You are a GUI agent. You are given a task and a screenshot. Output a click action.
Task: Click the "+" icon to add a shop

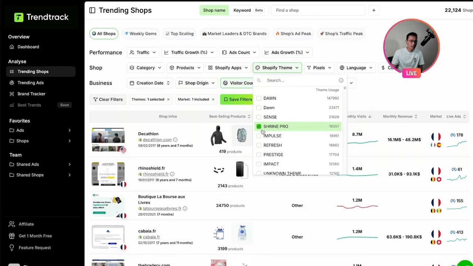[374, 10]
